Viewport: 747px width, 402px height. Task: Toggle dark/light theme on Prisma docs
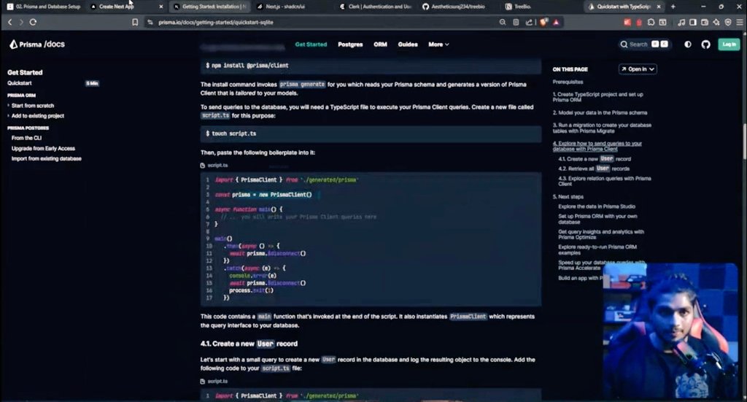[x=687, y=45]
